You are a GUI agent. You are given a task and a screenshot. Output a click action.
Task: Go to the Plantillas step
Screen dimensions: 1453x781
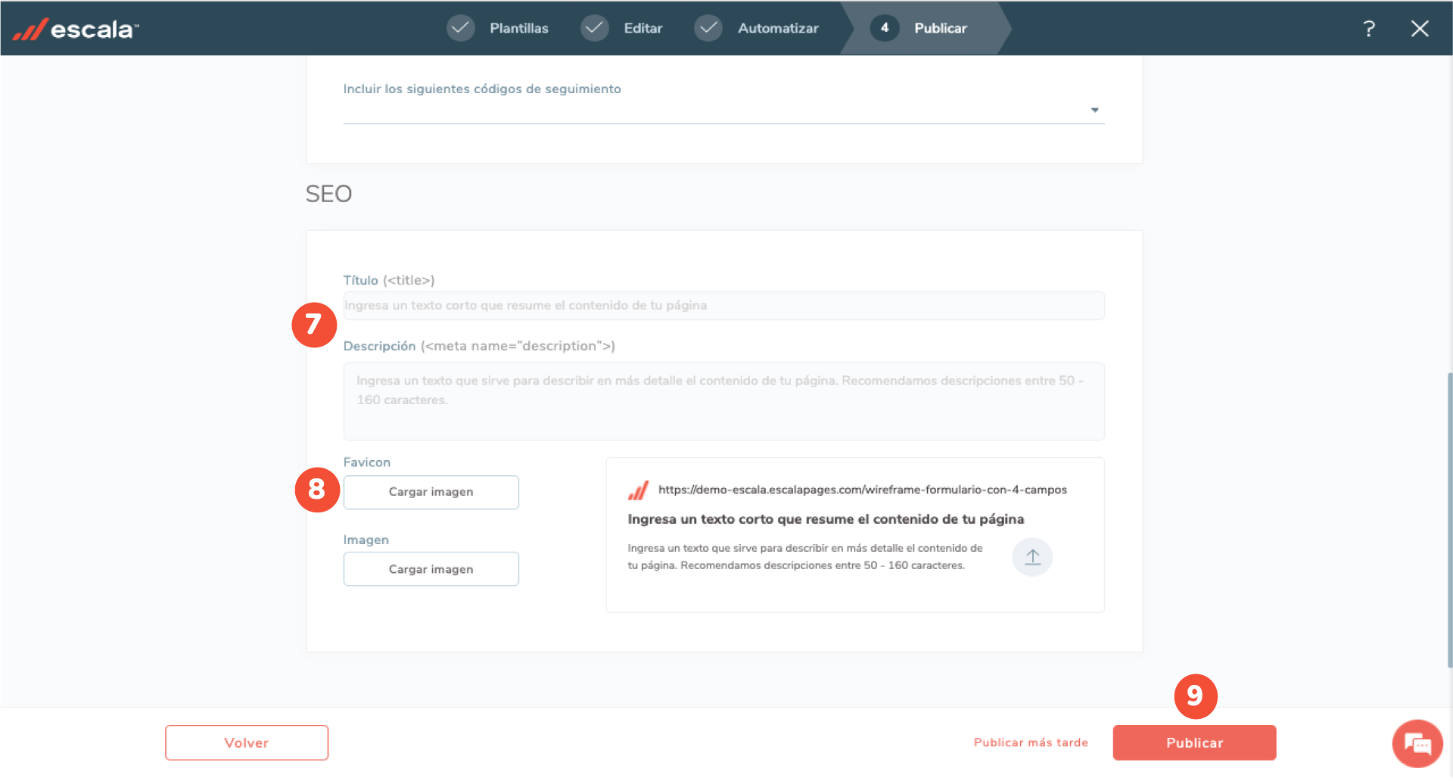[x=518, y=28]
